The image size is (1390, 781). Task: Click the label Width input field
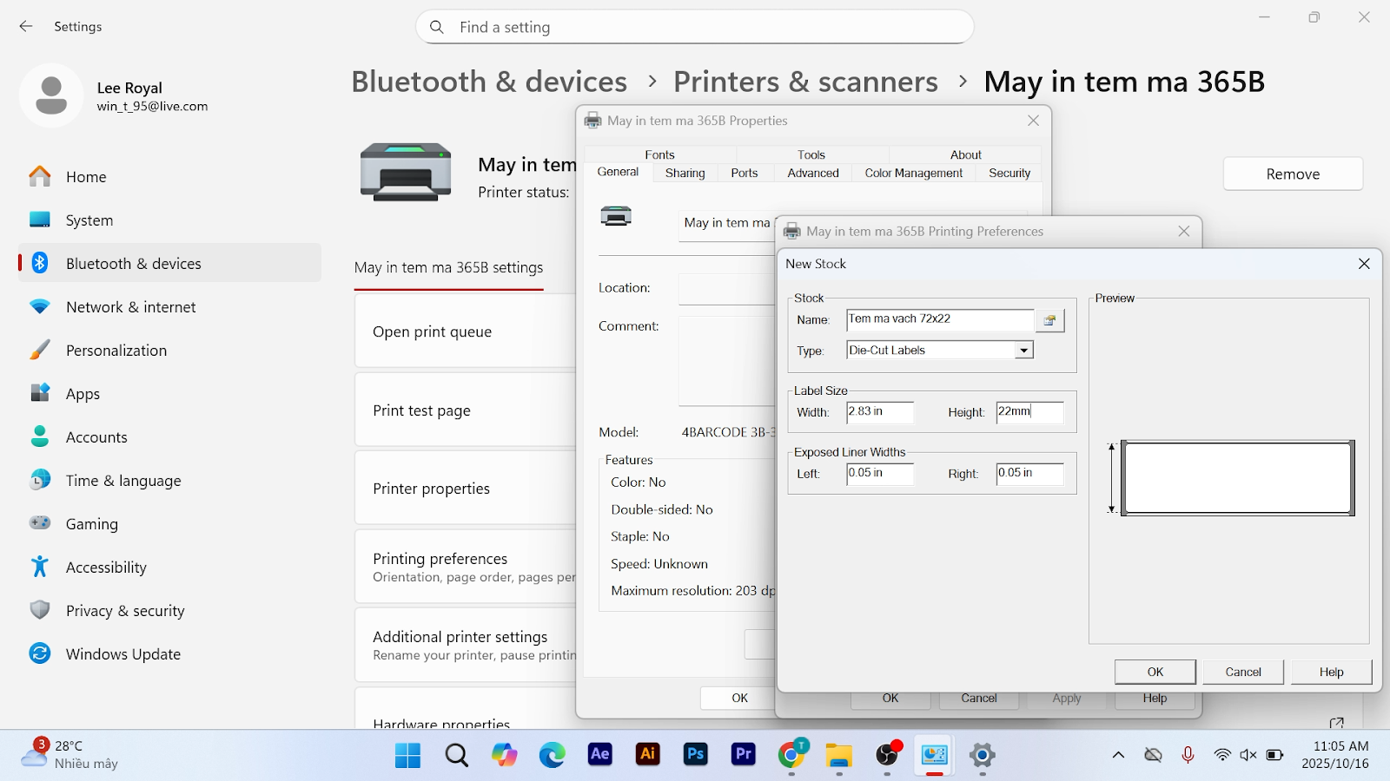click(x=879, y=412)
